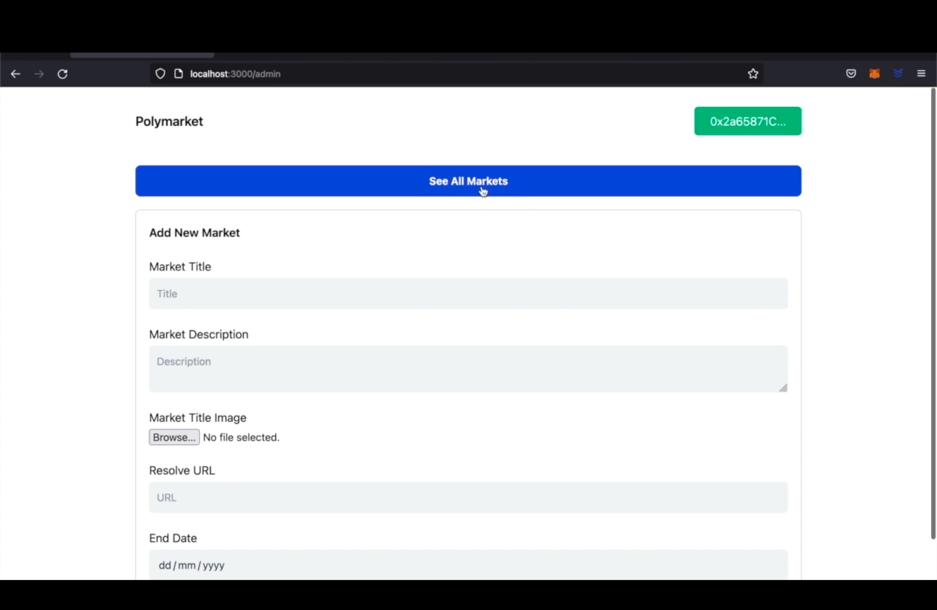Click the 'Market Title' label
Viewport: 937px width, 610px height.
(x=180, y=267)
